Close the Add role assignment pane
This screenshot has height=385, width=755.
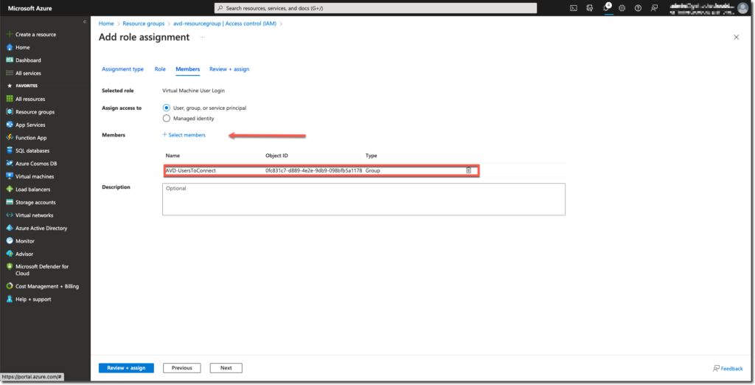(737, 37)
